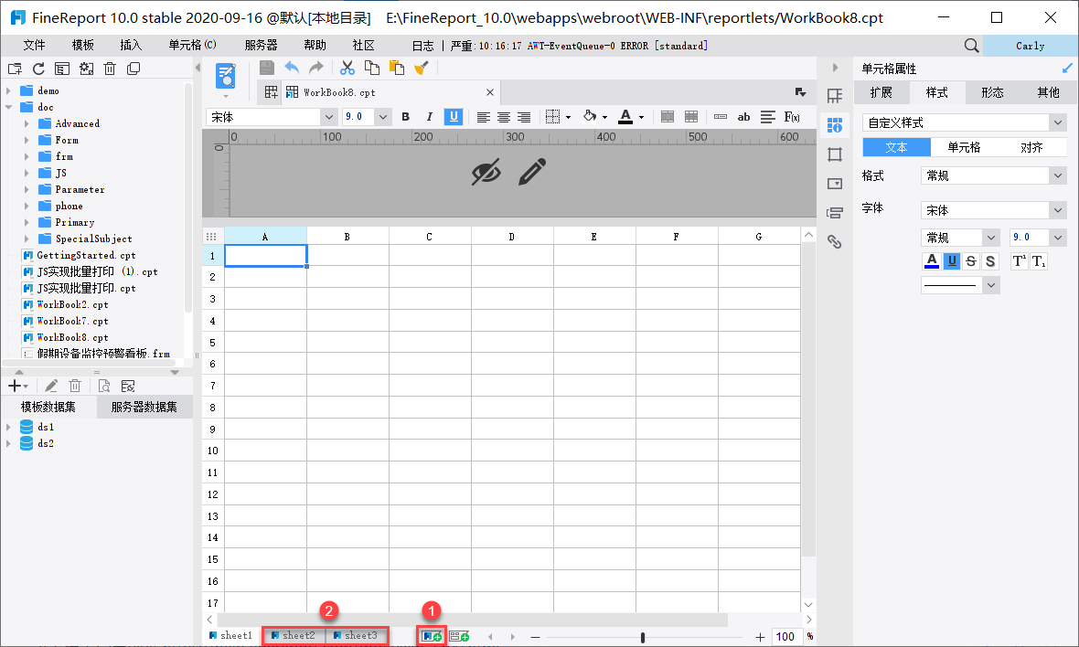1079x647 pixels.
Task: Switch to 形态 properties tab
Action: pyautogui.click(x=993, y=93)
